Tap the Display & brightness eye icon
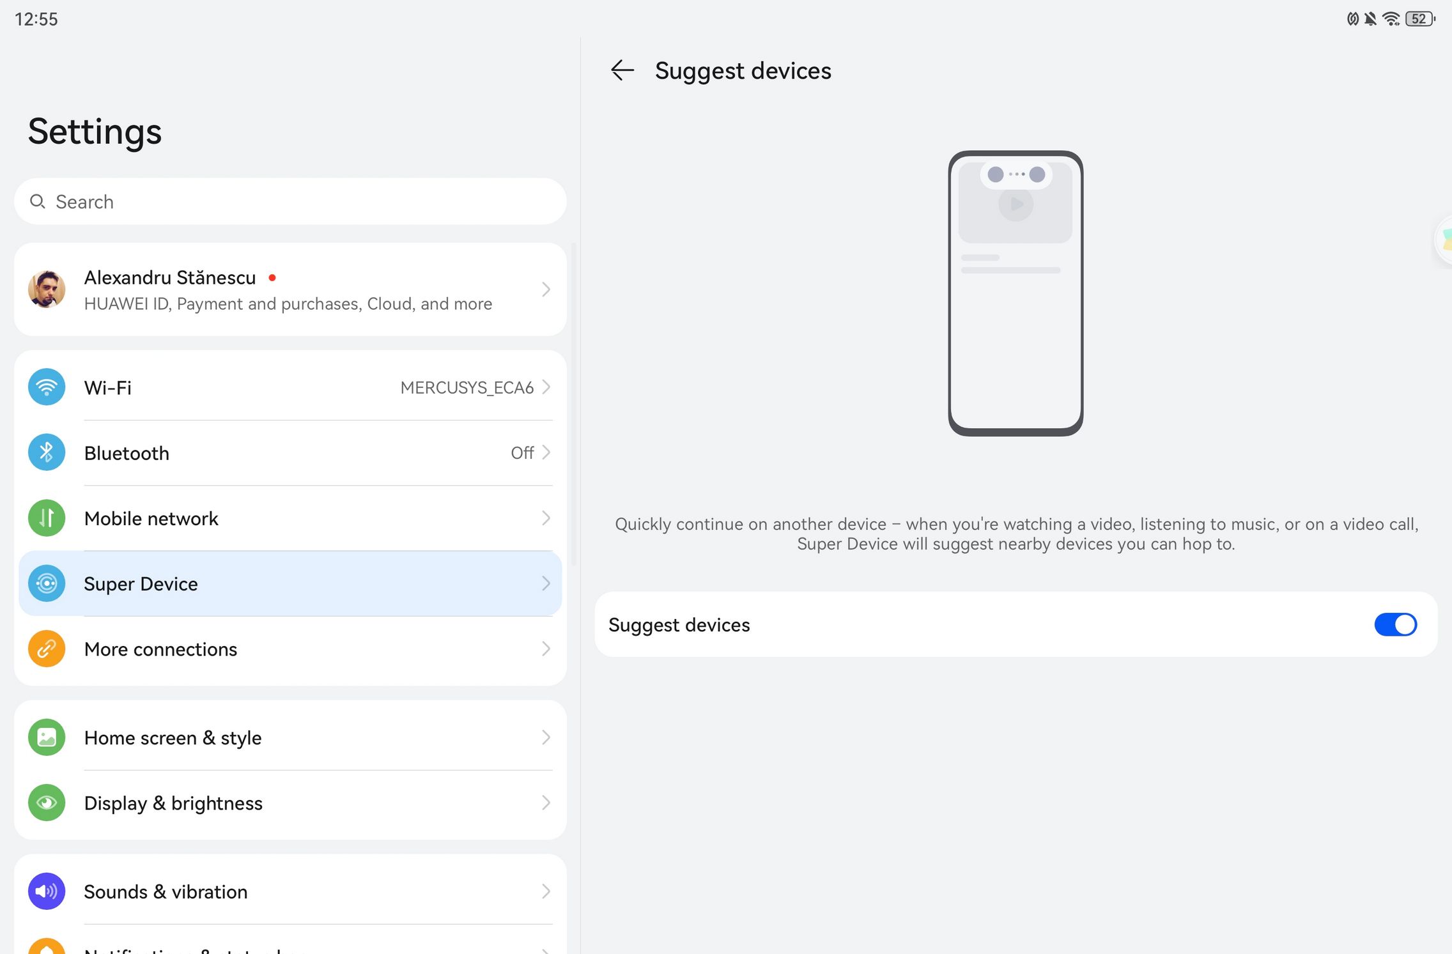Screen dimensions: 1452x954 [x=47, y=803]
